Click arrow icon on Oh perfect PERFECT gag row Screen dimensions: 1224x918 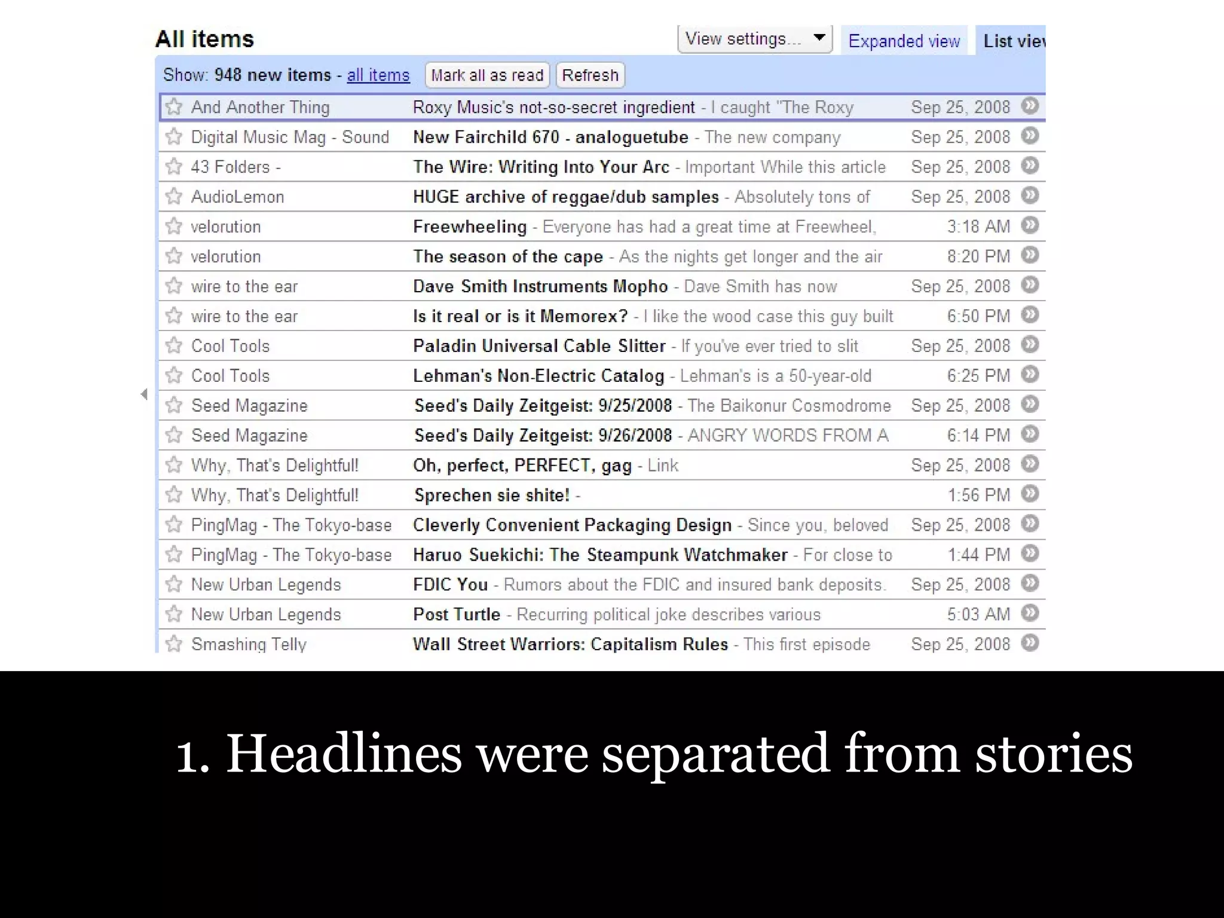[x=1030, y=464]
